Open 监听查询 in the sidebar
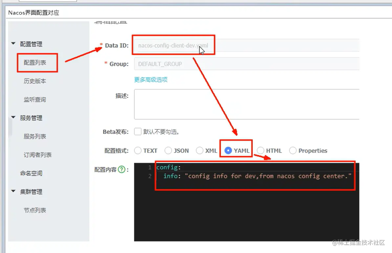392x253 pixels. tap(35, 99)
